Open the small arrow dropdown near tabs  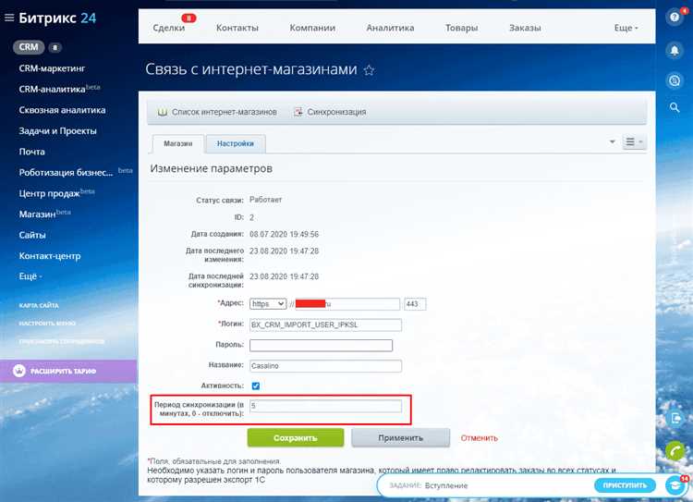(612, 141)
